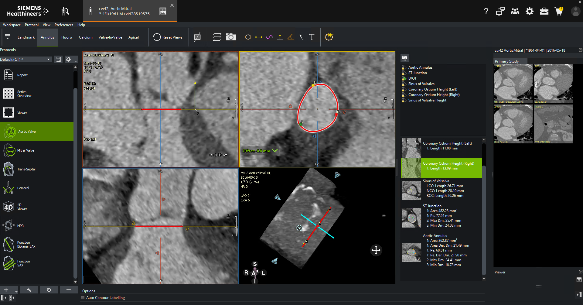Toggle the lock tag beside LVOT
Screen dimensions: 583x305
404,78
